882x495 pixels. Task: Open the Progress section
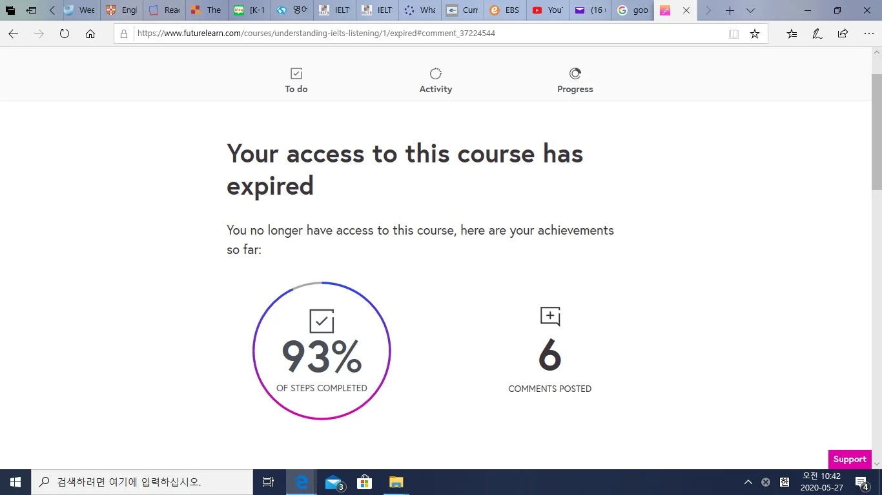pos(575,81)
